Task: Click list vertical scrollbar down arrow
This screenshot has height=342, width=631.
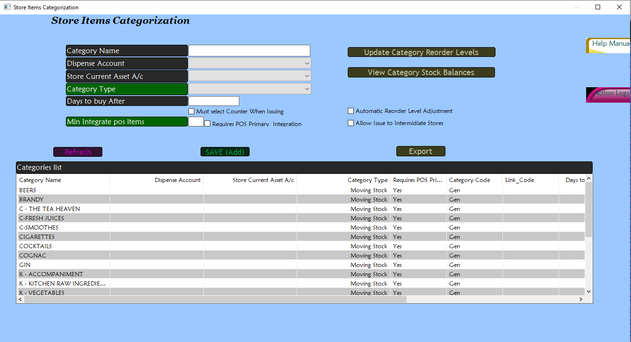Action: tap(588, 292)
